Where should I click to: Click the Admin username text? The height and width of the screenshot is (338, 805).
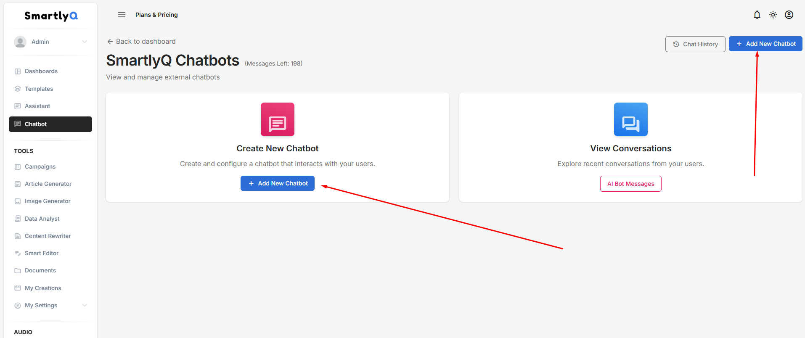coord(40,42)
